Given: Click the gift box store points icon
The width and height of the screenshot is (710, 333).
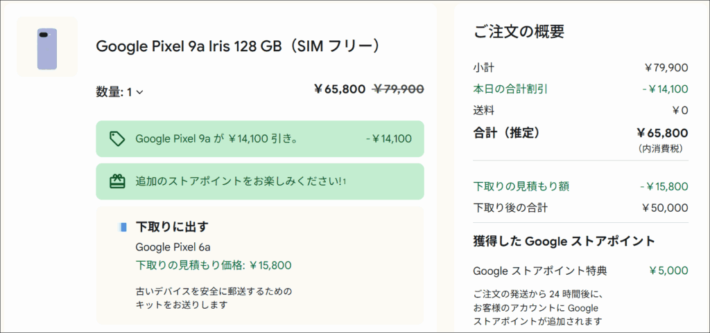Looking at the screenshot, I should [x=117, y=181].
